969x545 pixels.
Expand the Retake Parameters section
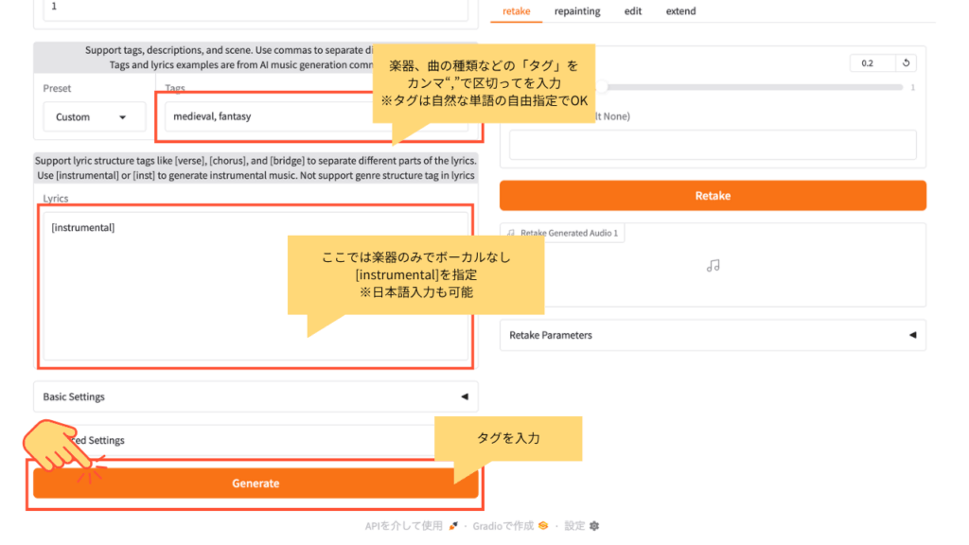[x=712, y=335]
